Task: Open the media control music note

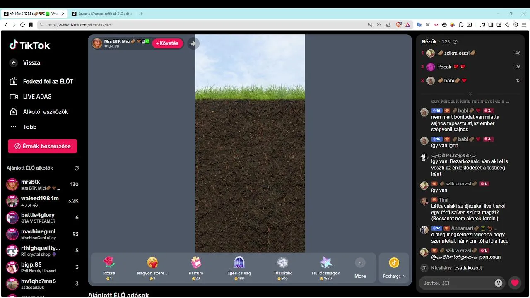Action: [x=482, y=25]
